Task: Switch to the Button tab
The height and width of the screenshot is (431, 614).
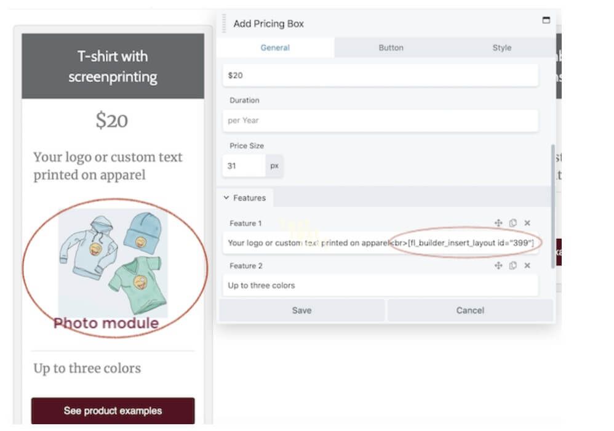Action: point(391,47)
